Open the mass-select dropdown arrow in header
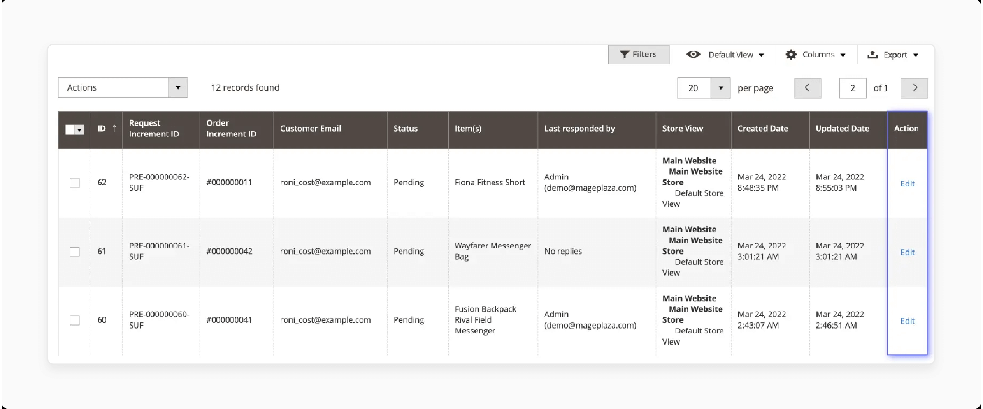The width and height of the screenshot is (983, 409). 80,130
